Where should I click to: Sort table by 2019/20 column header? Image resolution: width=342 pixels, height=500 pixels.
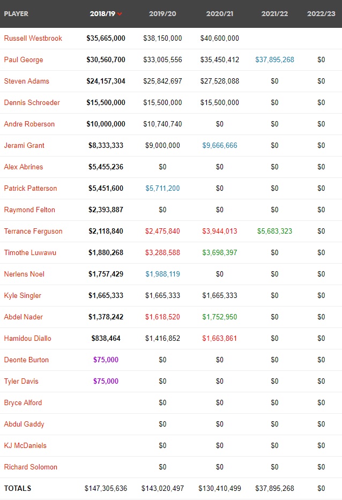pyautogui.click(x=162, y=14)
